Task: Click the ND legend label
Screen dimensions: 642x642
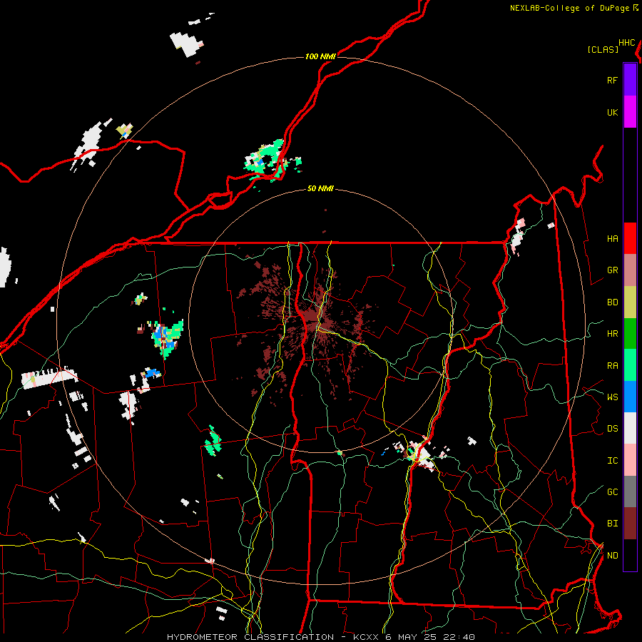Action: (612, 556)
